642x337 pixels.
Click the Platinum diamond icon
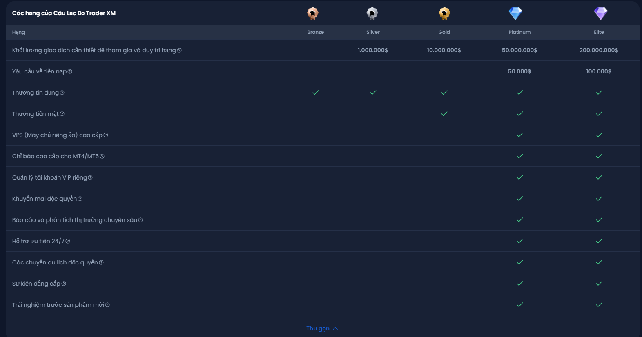[515, 13]
